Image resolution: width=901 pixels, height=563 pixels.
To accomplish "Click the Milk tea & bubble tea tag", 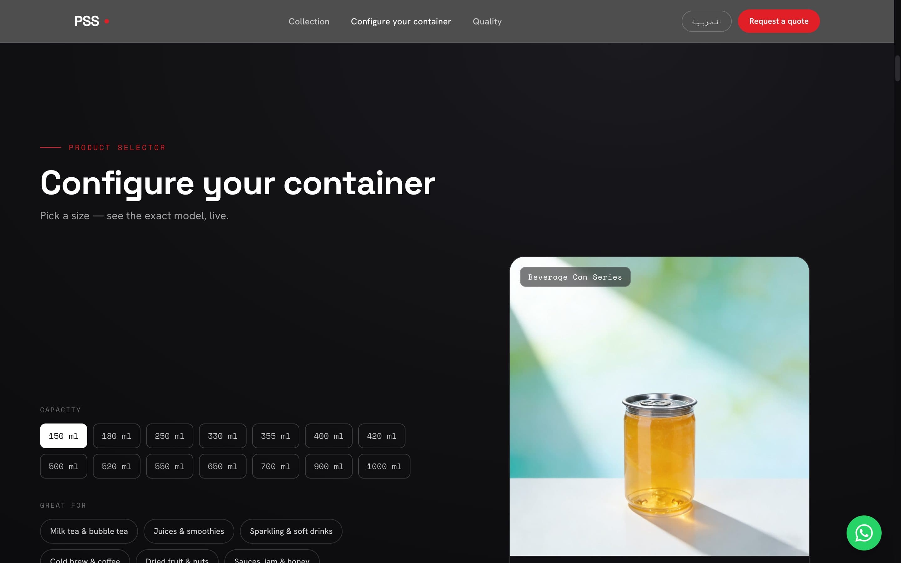I will click(89, 531).
